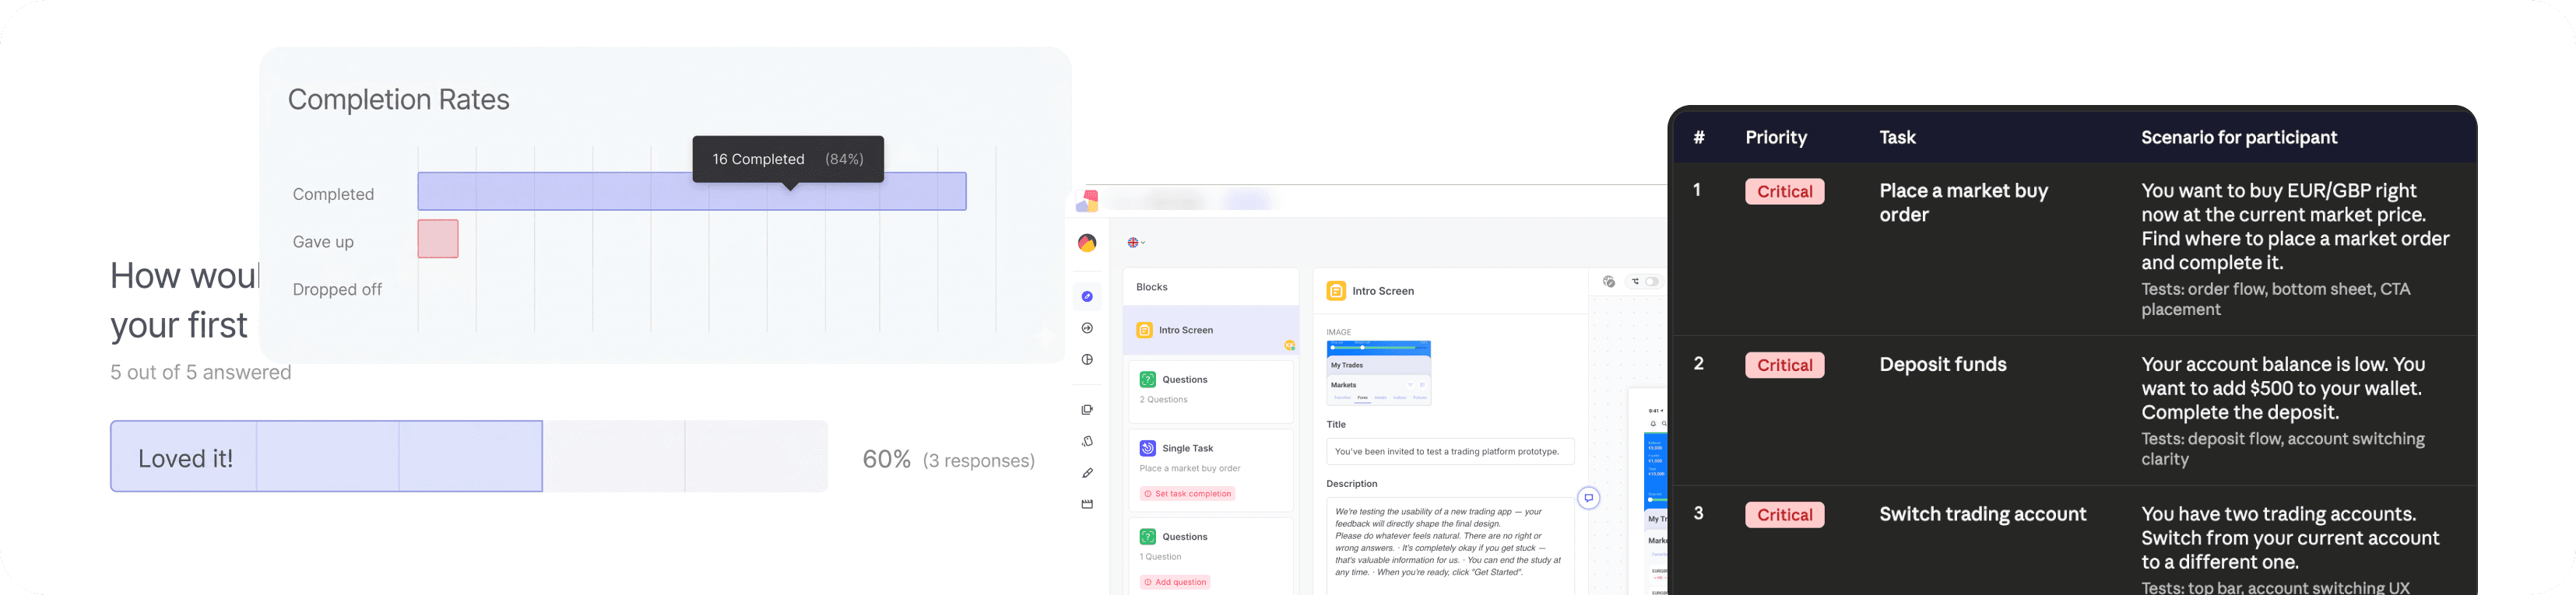Open the Results pie-chart icon in the sidebar
The height and width of the screenshot is (595, 2576).
[1087, 359]
